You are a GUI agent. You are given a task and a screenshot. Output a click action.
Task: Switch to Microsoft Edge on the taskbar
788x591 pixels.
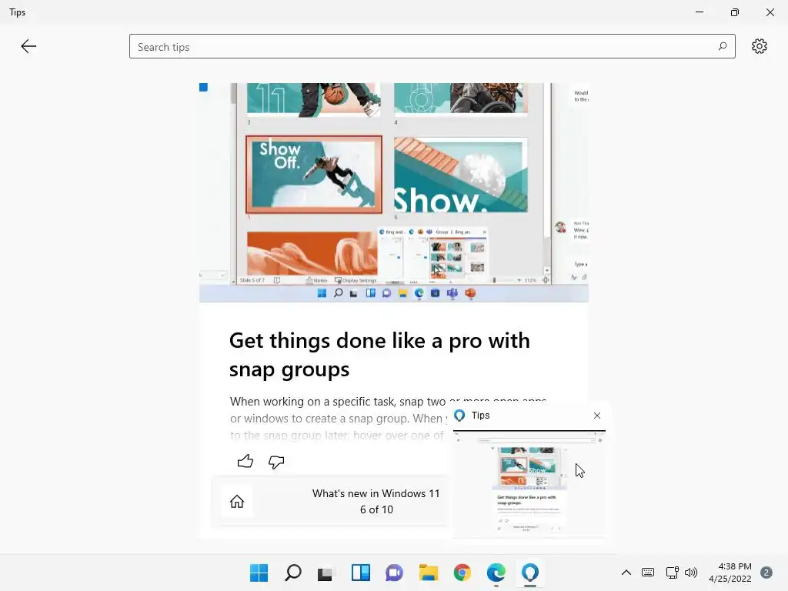[496, 573]
